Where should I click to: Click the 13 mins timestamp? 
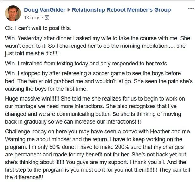[x=32, y=18]
